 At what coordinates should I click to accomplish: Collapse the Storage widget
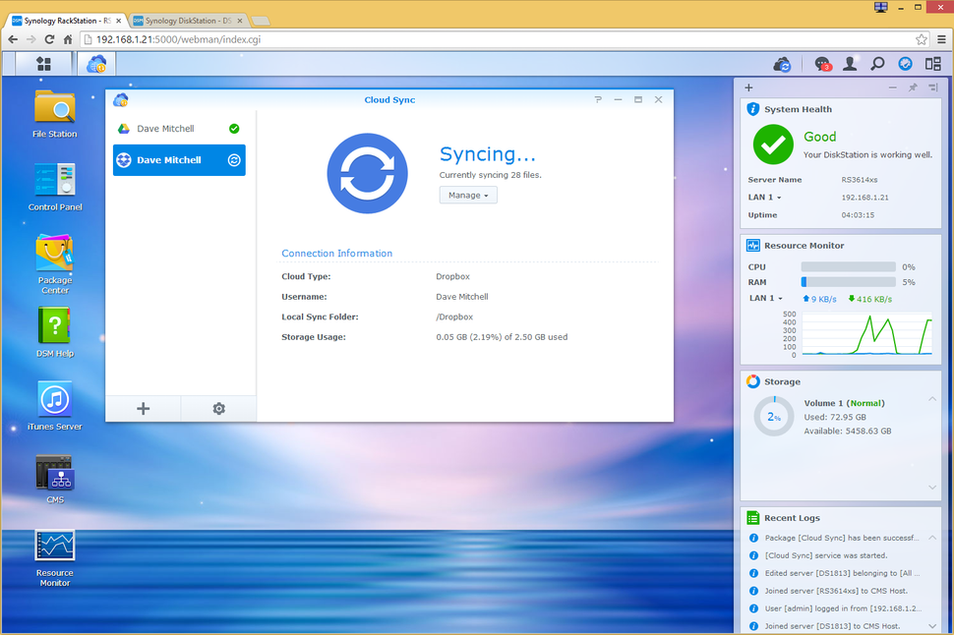(x=930, y=399)
